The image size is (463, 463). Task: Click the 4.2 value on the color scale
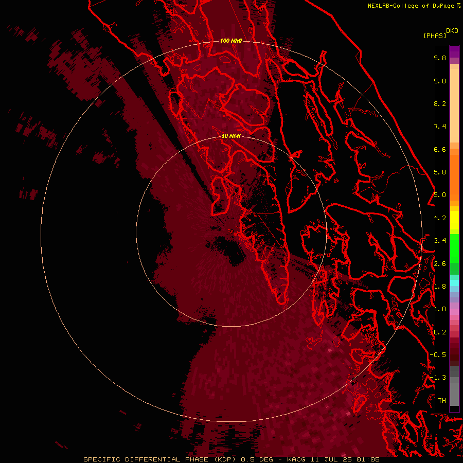click(440, 218)
